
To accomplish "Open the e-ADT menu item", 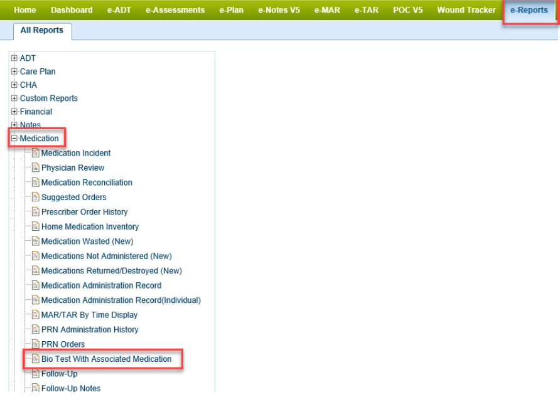I will coord(119,10).
